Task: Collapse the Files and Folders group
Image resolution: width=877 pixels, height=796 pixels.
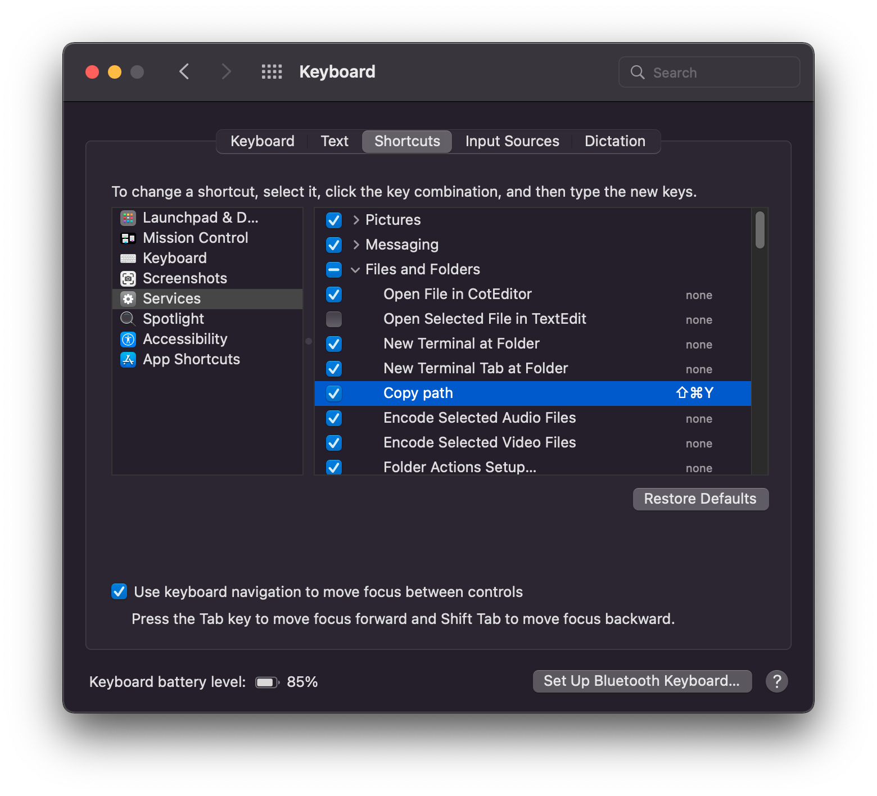Action: [355, 270]
